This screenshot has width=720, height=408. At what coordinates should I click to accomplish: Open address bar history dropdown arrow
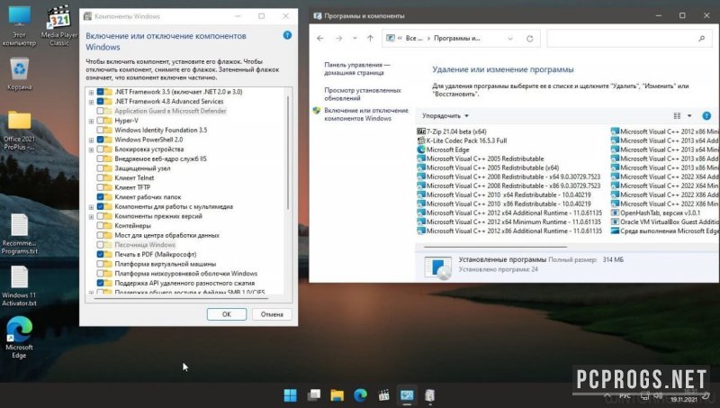[510, 39]
